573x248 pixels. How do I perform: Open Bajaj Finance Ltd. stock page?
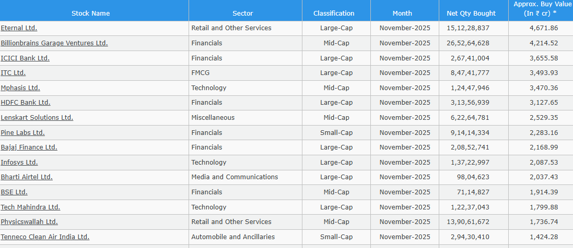point(29,147)
